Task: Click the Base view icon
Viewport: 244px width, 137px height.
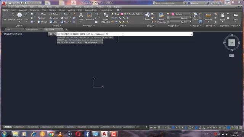Action: (236, 16)
